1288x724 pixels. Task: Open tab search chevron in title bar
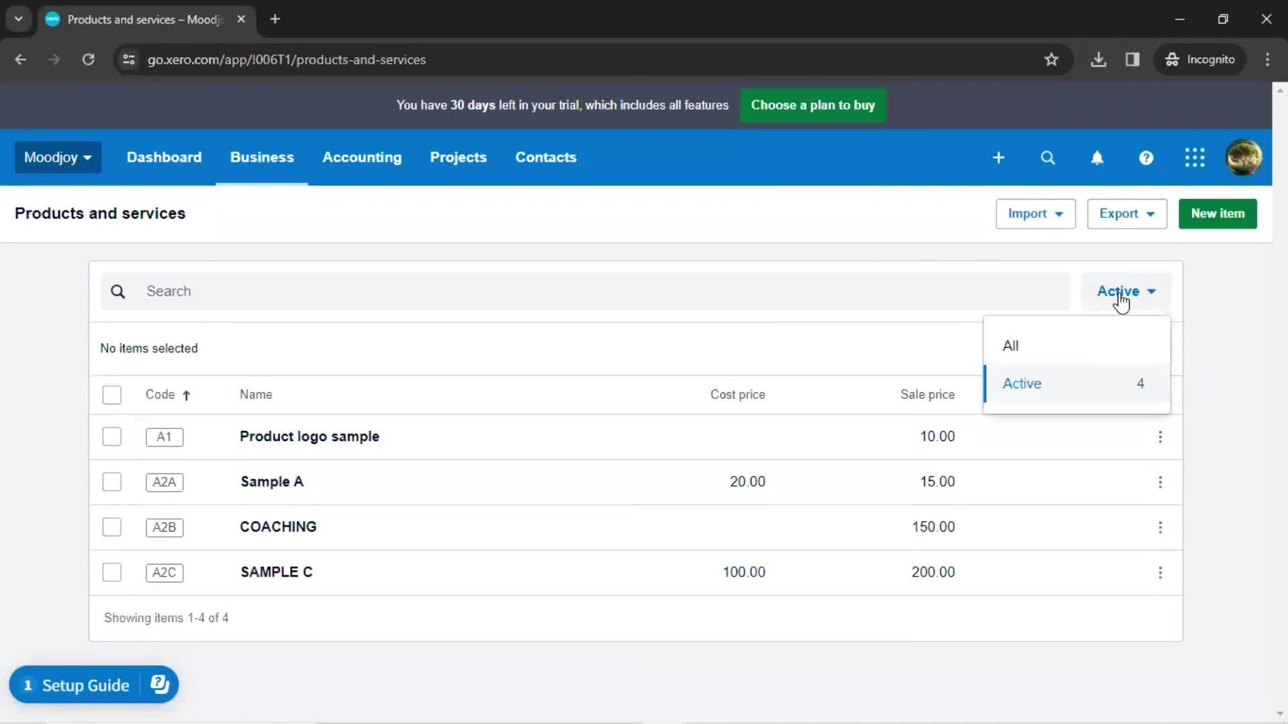click(x=19, y=19)
